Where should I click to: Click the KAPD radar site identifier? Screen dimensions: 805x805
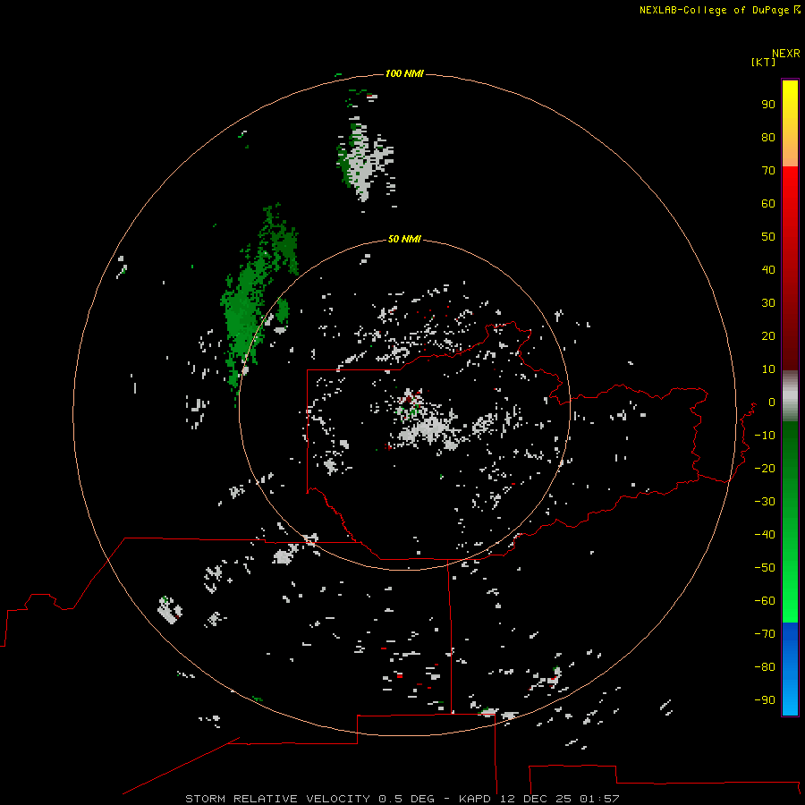click(x=476, y=799)
